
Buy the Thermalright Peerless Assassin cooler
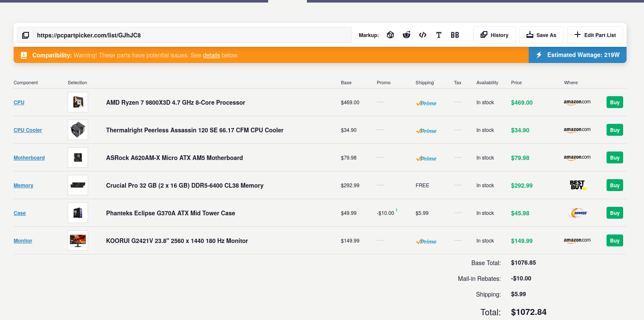click(615, 130)
